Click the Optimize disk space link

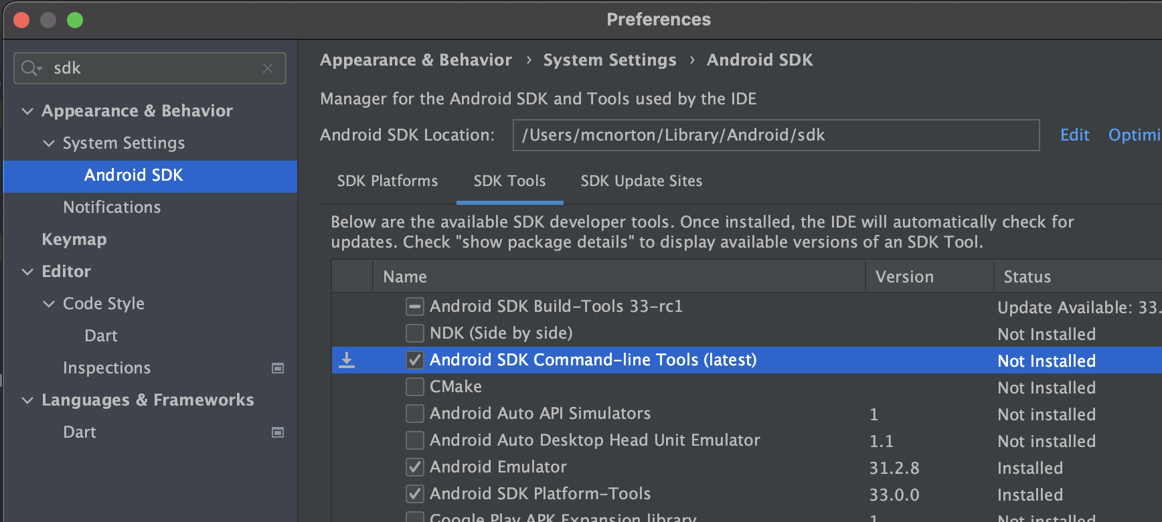coord(1135,135)
